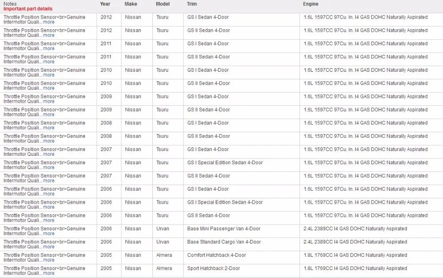443x278 pixels.
Task: Click 'GS II Sedan 4-Door' trim in 2011 row
Action: click(x=209, y=57)
